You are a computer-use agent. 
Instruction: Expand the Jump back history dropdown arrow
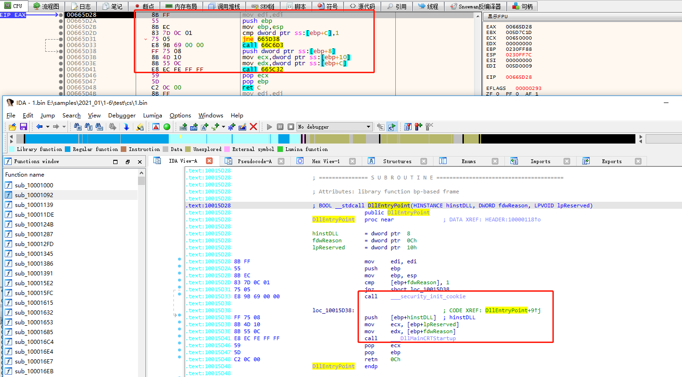pos(48,127)
